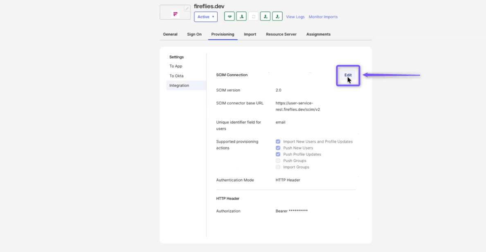
Task: Switch to the Sign On tab
Action: tap(194, 34)
